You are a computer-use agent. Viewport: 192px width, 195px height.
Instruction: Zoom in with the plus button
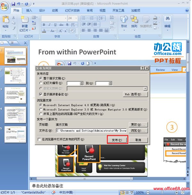[177, 192]
